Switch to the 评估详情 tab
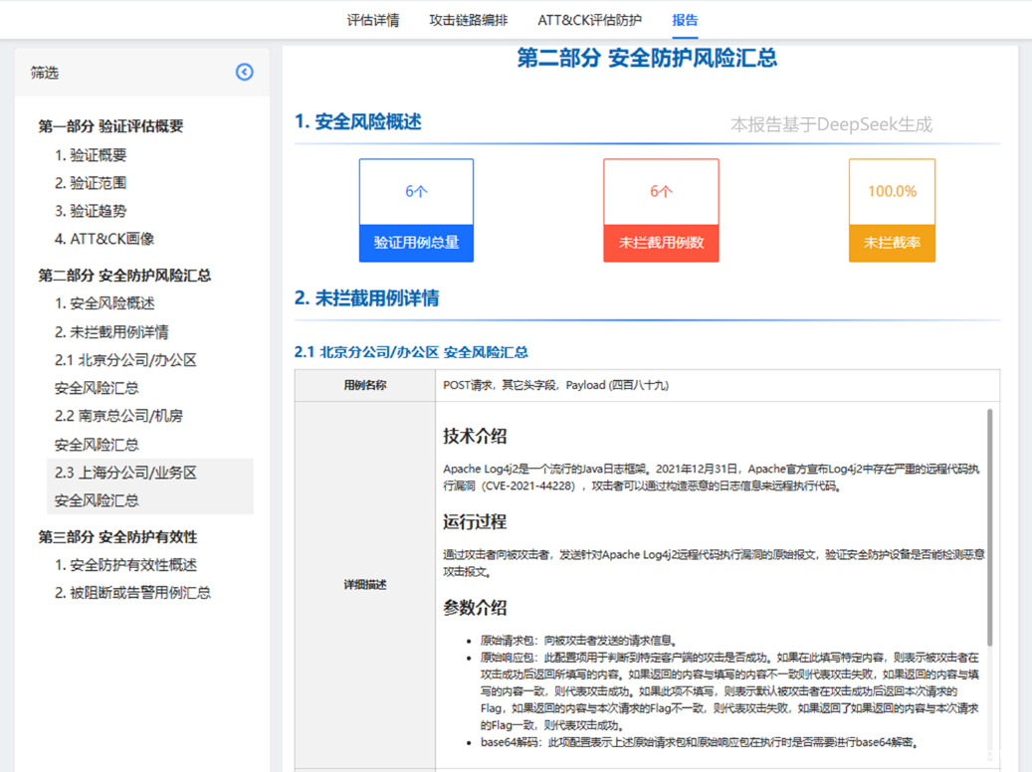The height and width of the screenshot is (772, 1032). click(x=373, y=20)
